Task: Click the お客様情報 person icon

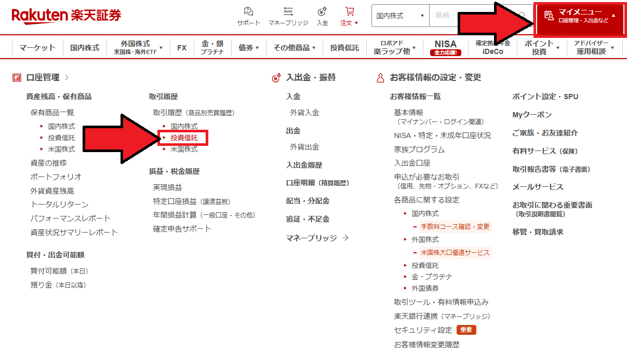Action: [380, 78]
